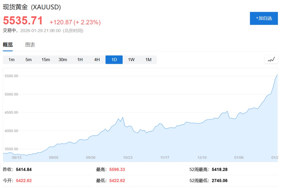The height and width of the screenshot is (189, 287).
Task: Click the 12/10 date axis label
Action: (202, 158)
